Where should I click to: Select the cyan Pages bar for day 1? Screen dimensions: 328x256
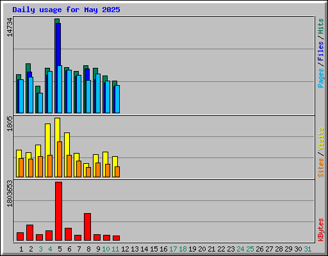coord(21,96)
